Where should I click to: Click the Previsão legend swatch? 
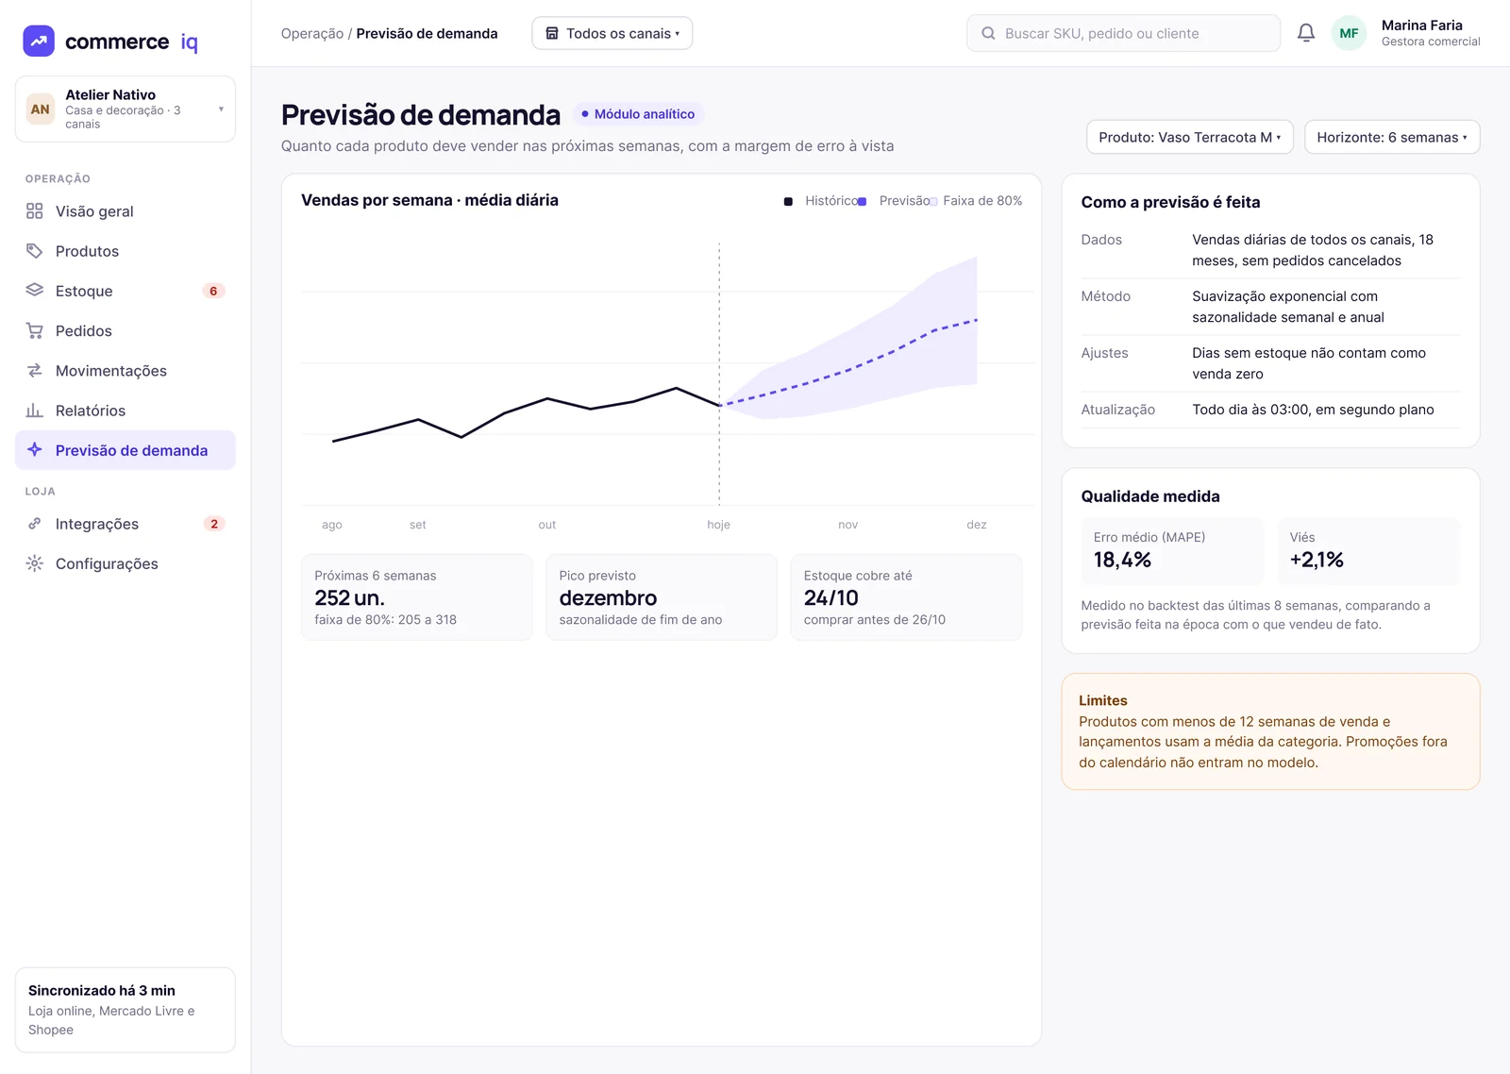pyautogui.click(x=862, y=201)
